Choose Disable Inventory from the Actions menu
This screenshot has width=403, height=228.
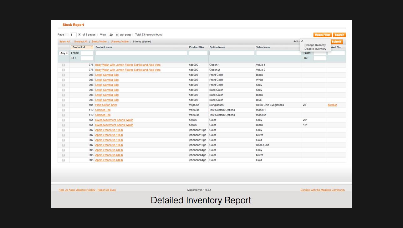click(x=315, y=49)
